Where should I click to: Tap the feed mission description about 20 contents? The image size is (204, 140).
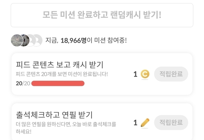click(62, 74)
